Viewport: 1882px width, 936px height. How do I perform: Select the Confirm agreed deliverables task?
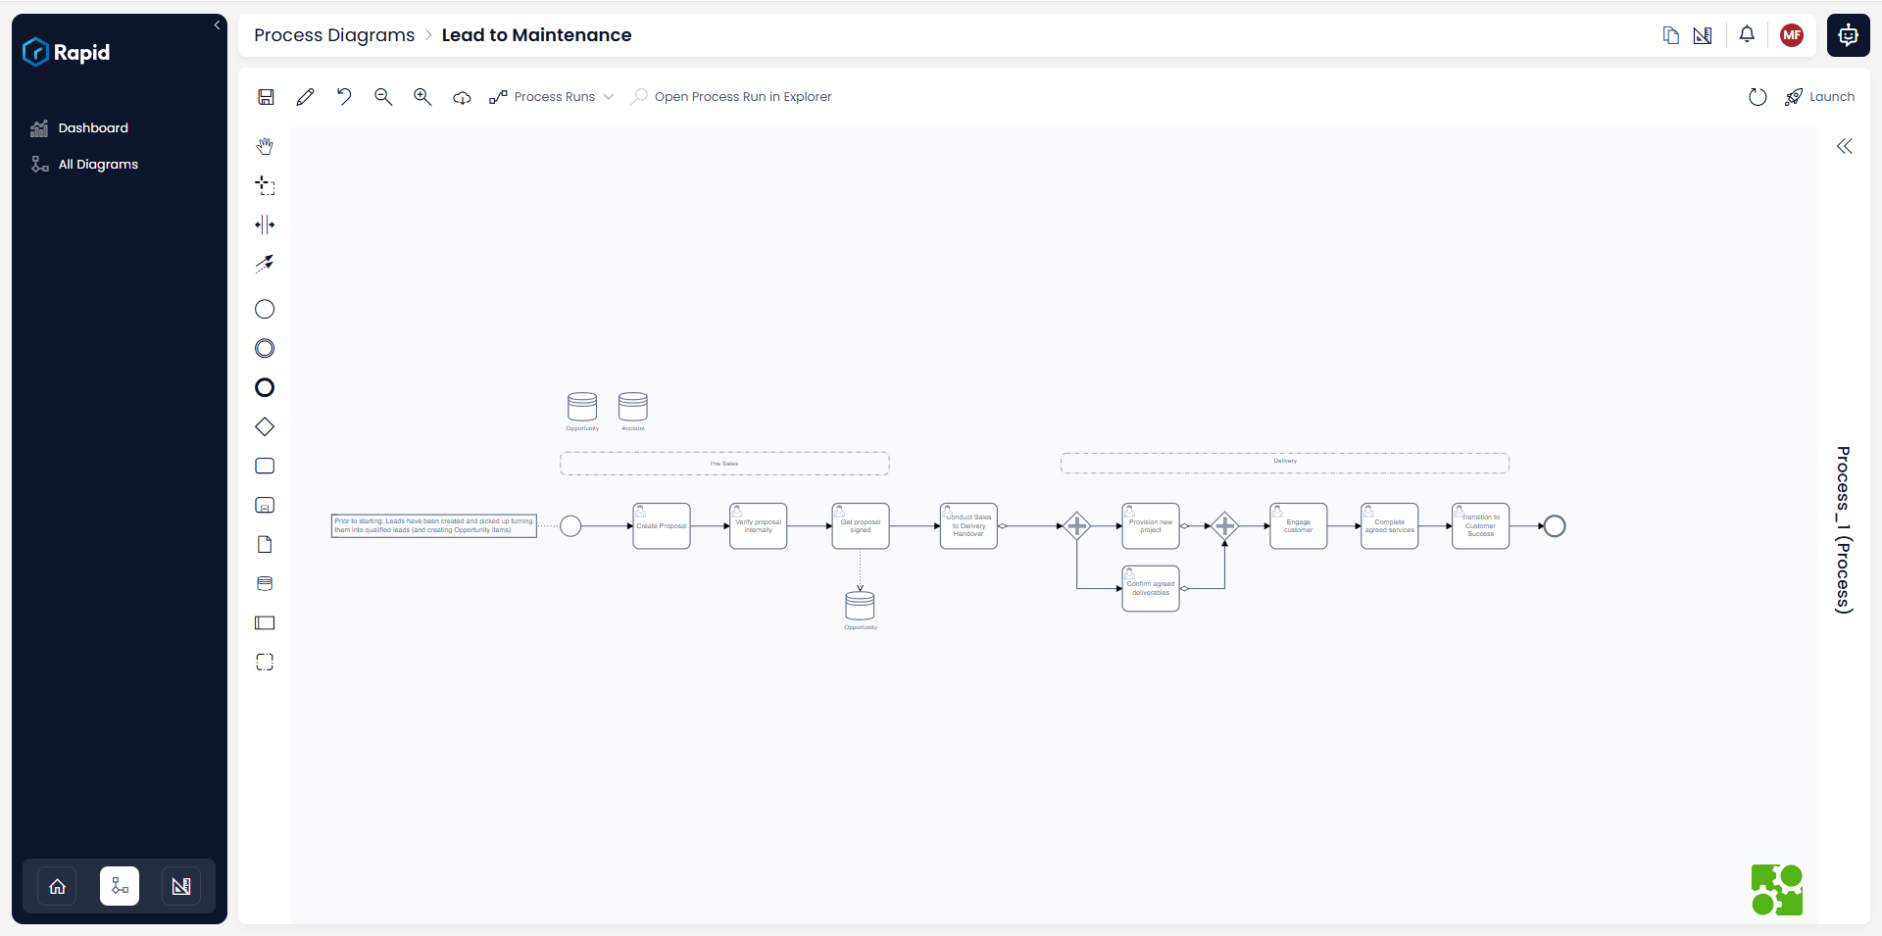coord(1151,589)
